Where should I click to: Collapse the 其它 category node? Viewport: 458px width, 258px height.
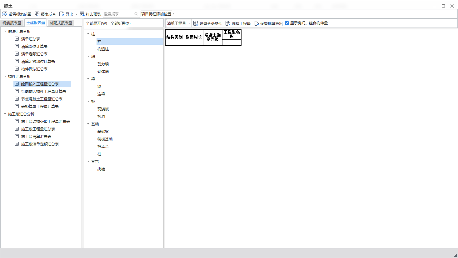(88, 161)
